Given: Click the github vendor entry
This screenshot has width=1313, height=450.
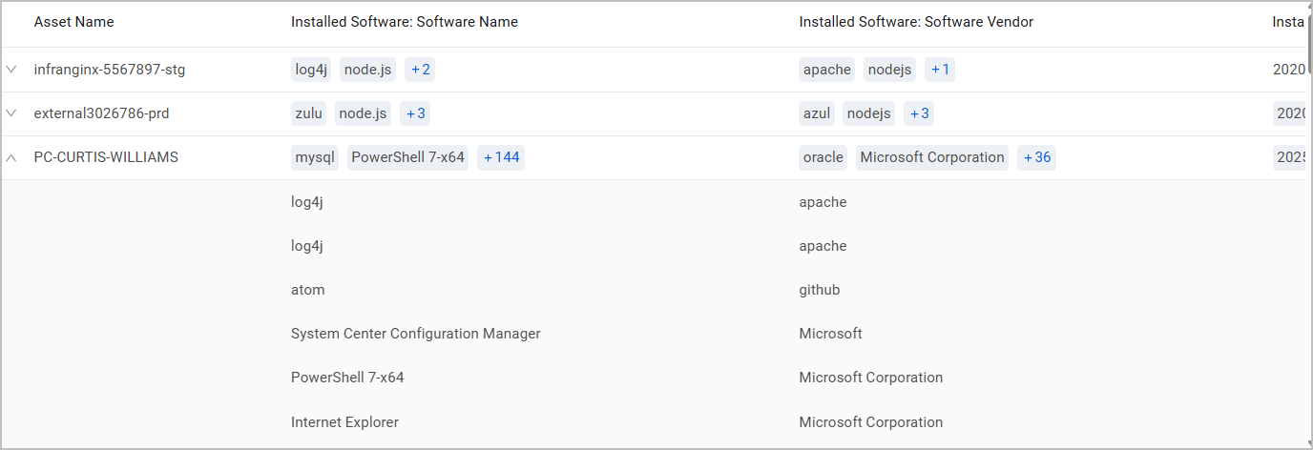Looking at the screenshot, I should [820, 290].
